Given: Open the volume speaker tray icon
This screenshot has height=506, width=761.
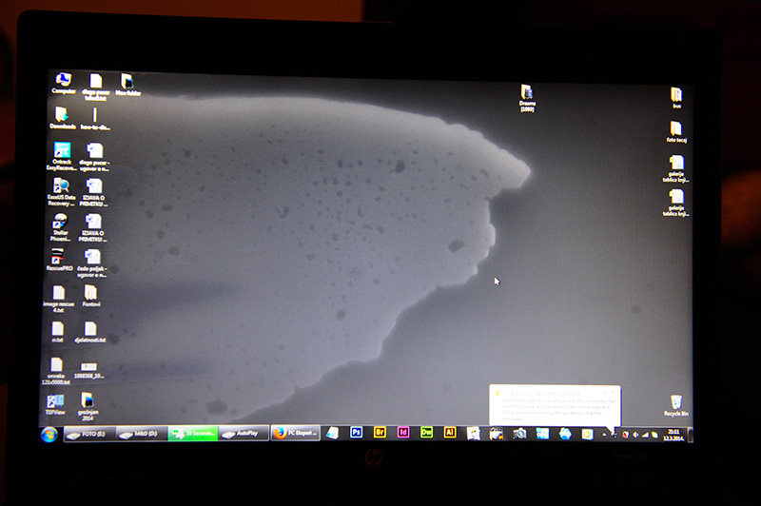Looking at the screenshot, I should [x=635, y=435].
